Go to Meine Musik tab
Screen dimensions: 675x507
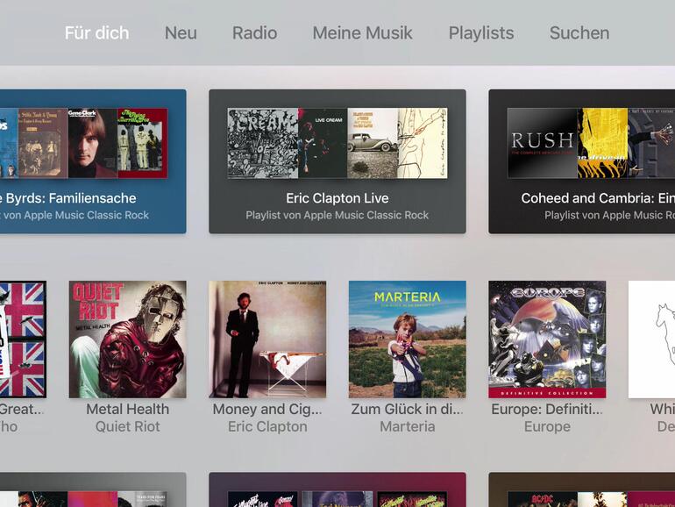[x=362, y=33]
